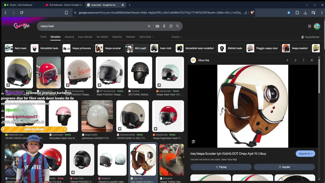
Task: Open the Falan Parts black helmet thumbnail
Action: 82,160
